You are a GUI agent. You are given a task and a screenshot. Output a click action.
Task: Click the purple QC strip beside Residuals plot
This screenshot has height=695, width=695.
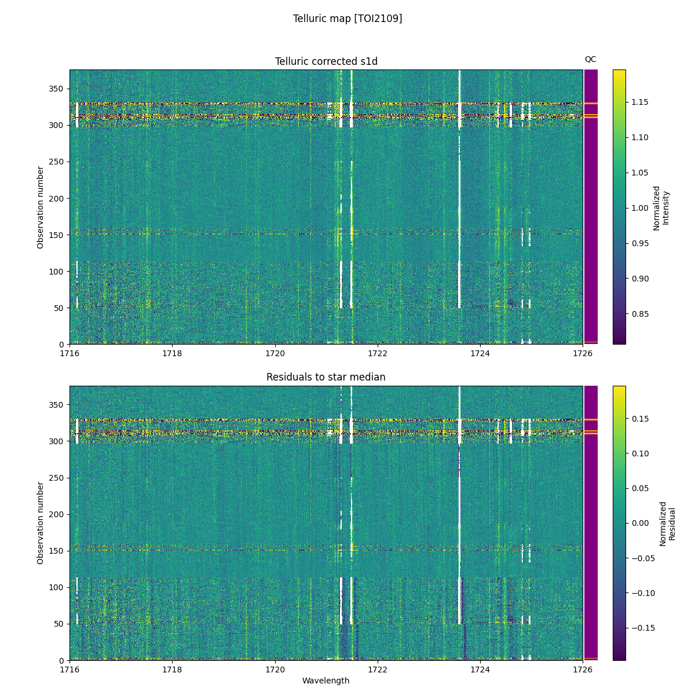pos(591,523)
